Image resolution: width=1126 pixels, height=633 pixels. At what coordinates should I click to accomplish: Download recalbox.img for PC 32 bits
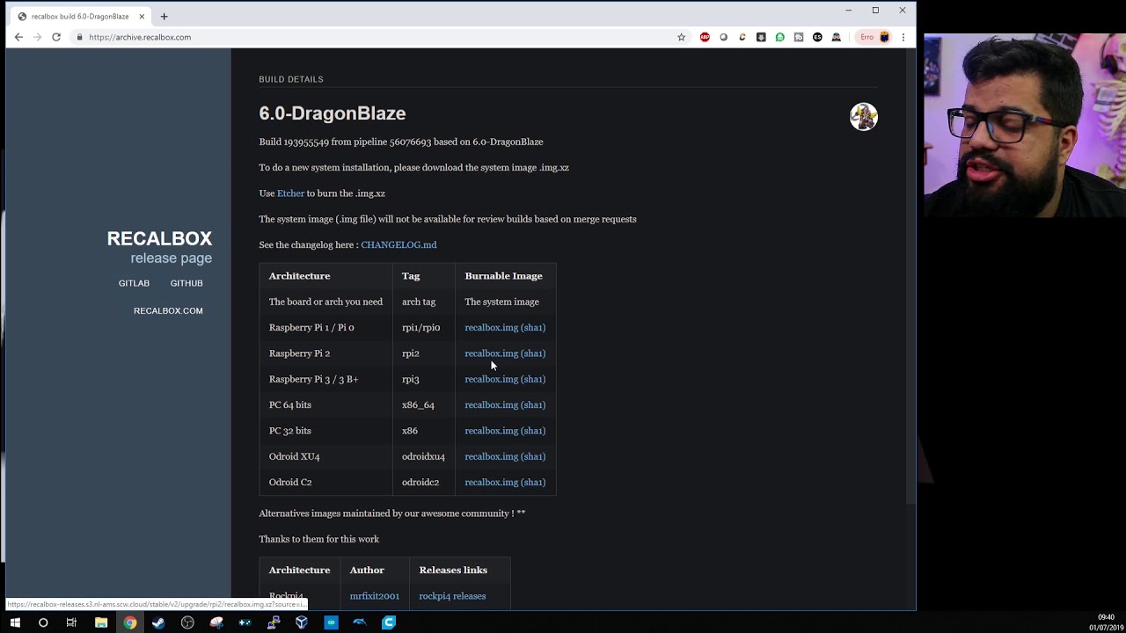[x=492, y=431]
